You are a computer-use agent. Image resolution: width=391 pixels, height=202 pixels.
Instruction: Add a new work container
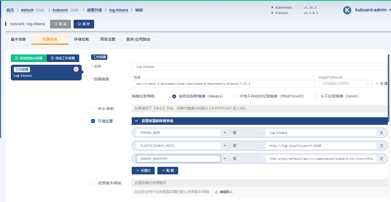[63, 58]
